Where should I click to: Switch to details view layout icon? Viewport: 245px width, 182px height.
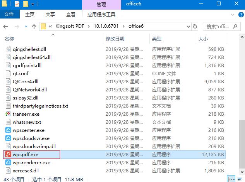(x=231, y=179)
